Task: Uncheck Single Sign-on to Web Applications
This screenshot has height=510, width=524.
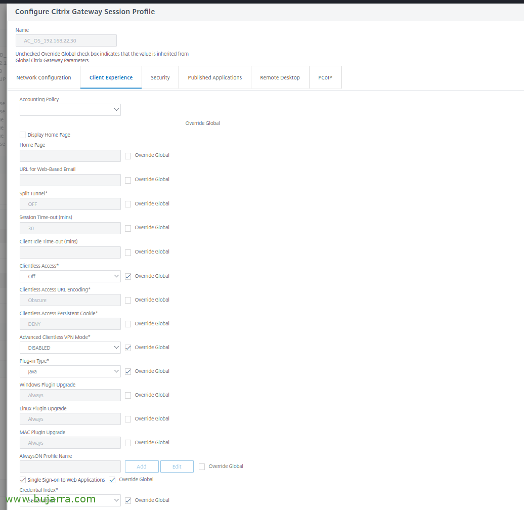Action: pyautogui.click(x=23, y=480)
